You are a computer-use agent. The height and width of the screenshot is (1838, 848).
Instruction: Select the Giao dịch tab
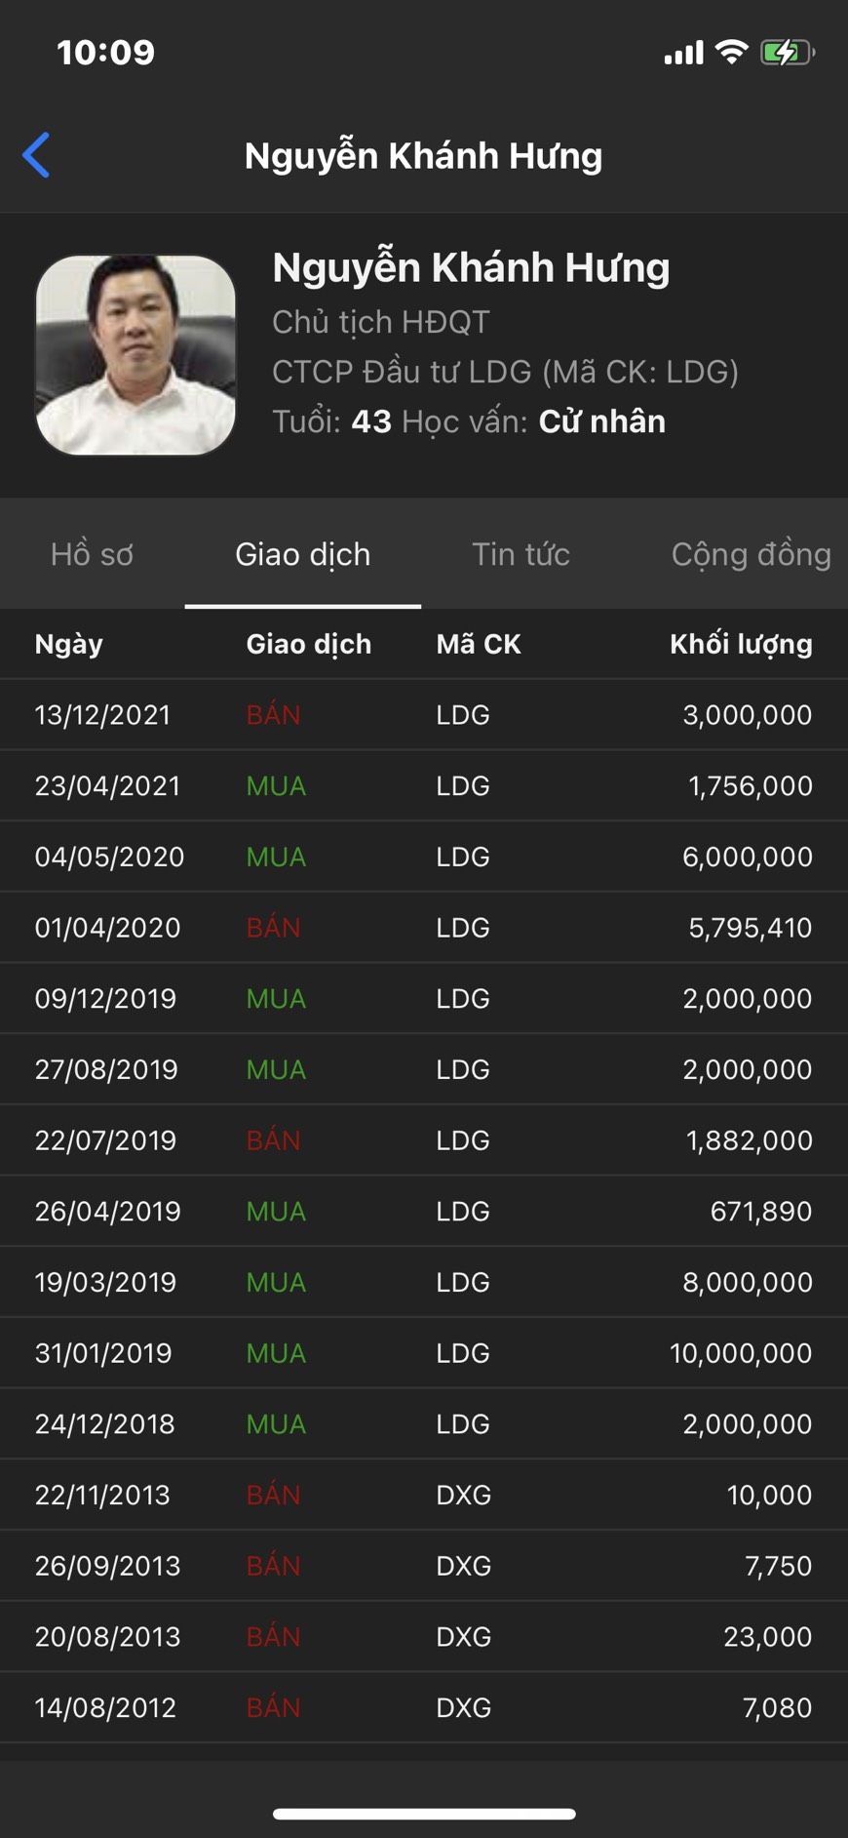click(x=302, y=554)
